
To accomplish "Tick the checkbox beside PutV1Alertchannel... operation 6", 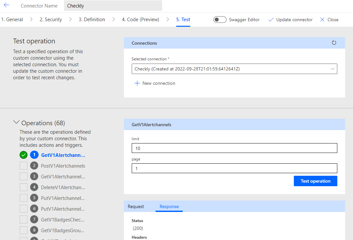I will tap(24, 209).
